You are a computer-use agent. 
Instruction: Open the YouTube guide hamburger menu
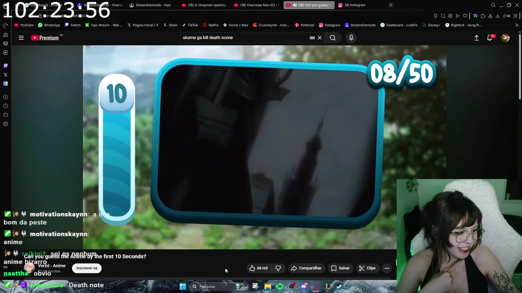tap(21, 38)
